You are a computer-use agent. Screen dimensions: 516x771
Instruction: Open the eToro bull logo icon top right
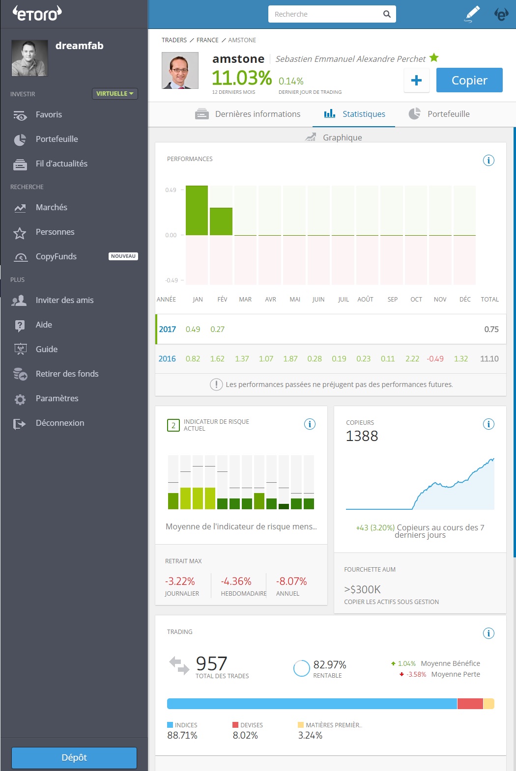pos(501,14)
